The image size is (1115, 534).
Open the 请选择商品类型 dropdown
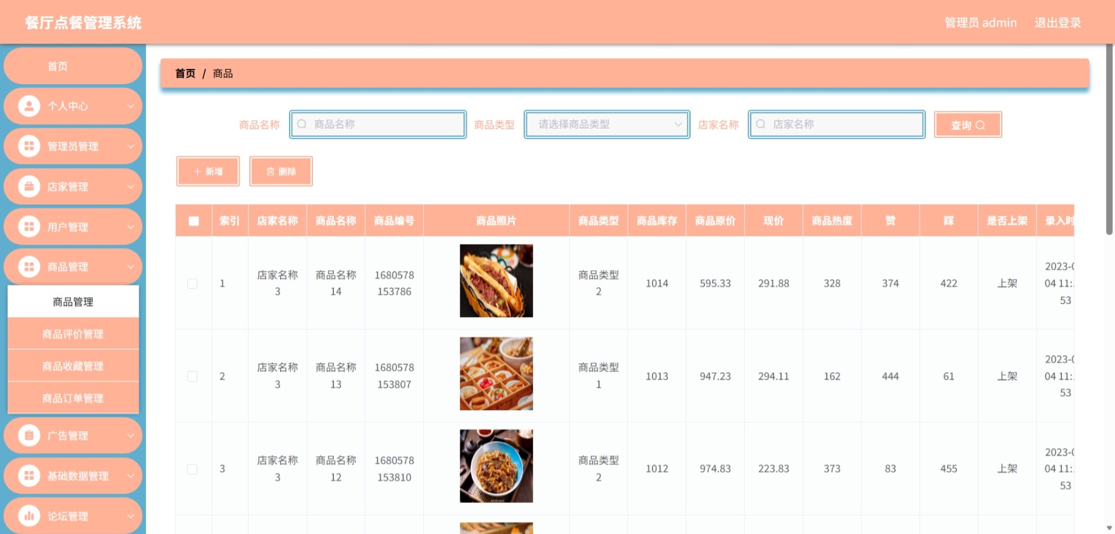607,124
